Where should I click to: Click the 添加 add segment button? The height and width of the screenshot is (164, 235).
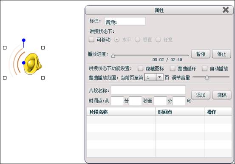(x=201, y=95)
